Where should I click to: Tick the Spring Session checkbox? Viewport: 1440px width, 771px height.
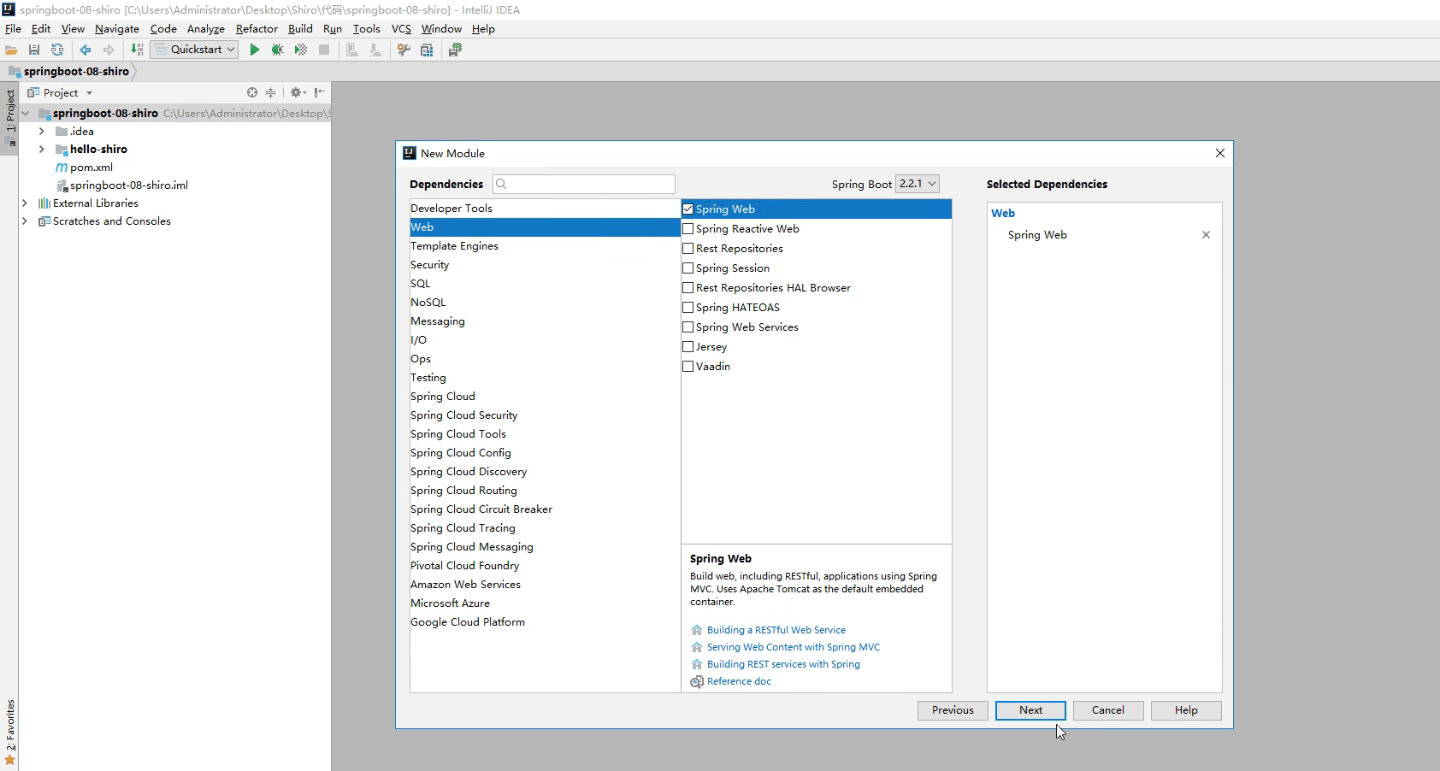(688, 268)
